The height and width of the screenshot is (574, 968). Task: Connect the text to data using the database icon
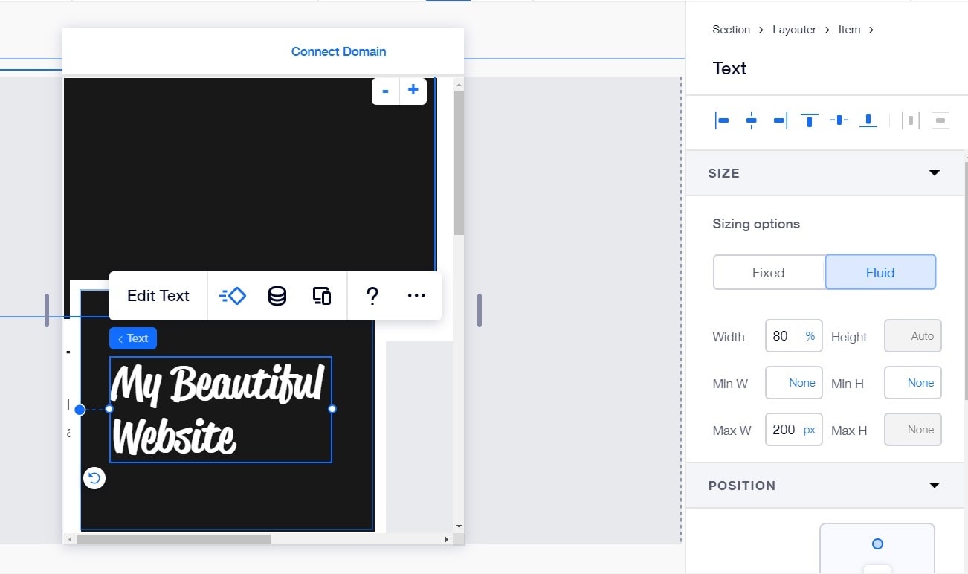(x=277, y=295)
